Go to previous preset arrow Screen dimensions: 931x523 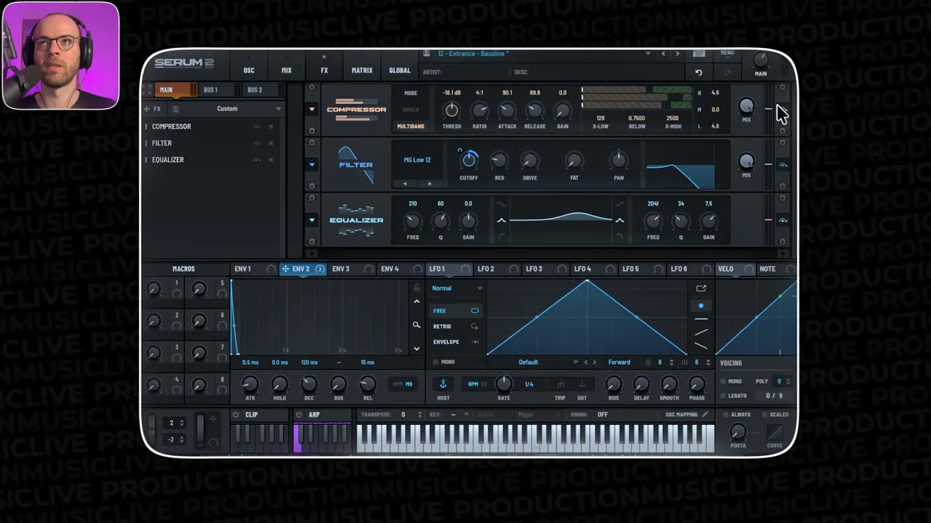663,54
